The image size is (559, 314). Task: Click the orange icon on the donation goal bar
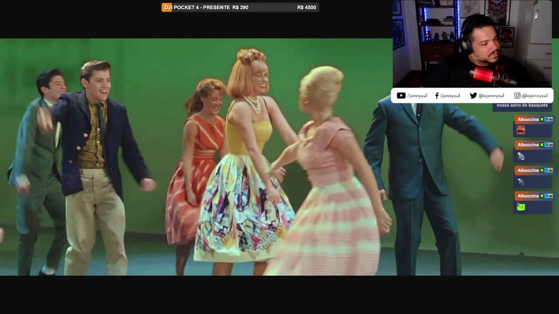(167, 7)
